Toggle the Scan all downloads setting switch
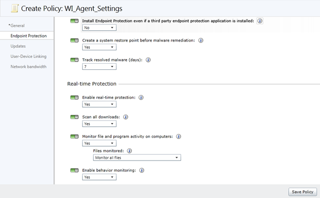 [74, 117]
